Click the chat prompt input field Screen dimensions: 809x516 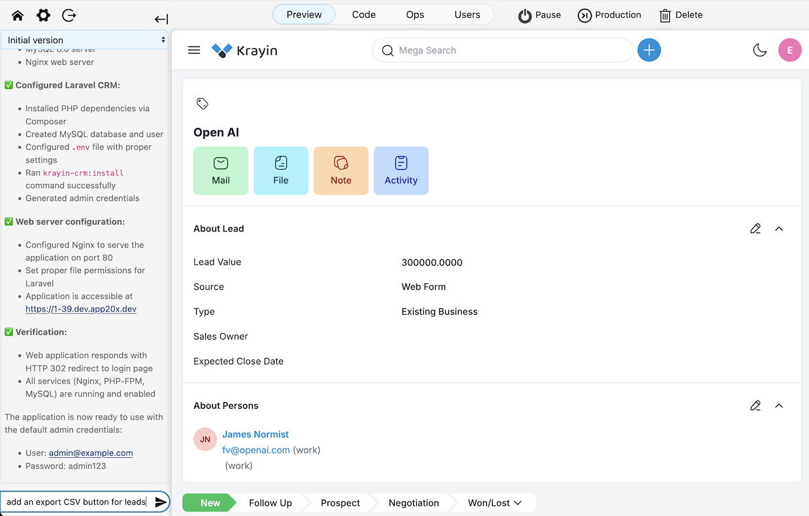[77, 502]
